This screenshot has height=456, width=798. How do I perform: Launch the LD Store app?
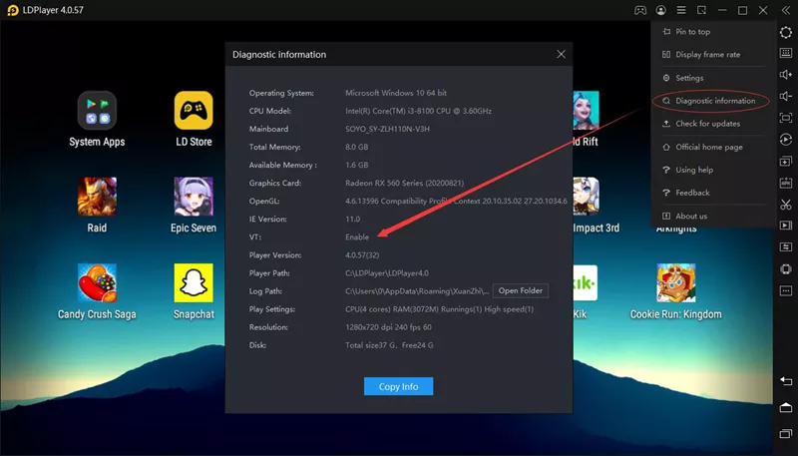point(194,120)
